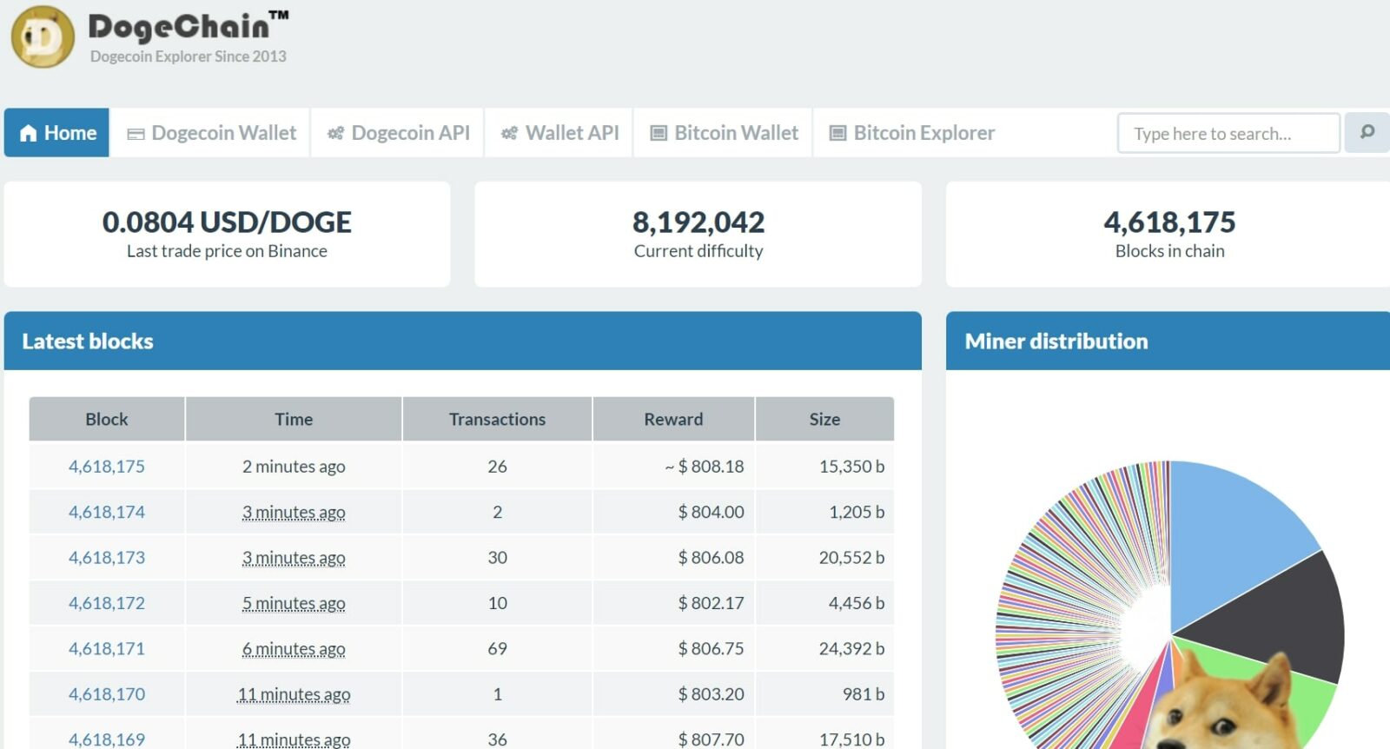The image size is (1390, 749).
Task: Click the 8,192,042 difficulty value
Action: [x=698, y=222]
